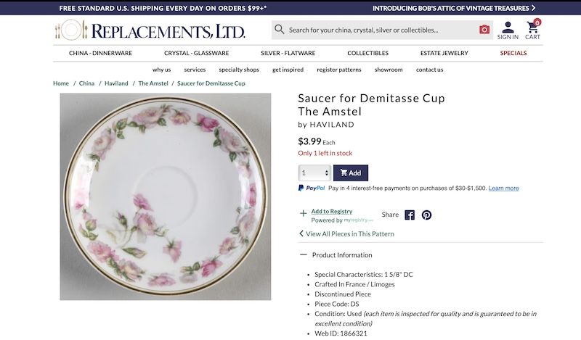
Task: Share product on Pinterest
Action: 427,215
